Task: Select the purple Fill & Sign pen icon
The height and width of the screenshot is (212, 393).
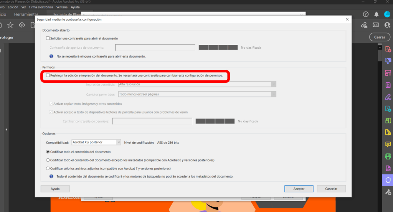Action: [388, 97]
